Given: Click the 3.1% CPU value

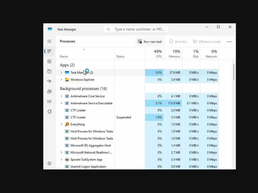Looking at the screenshot, I should point(159,103).
